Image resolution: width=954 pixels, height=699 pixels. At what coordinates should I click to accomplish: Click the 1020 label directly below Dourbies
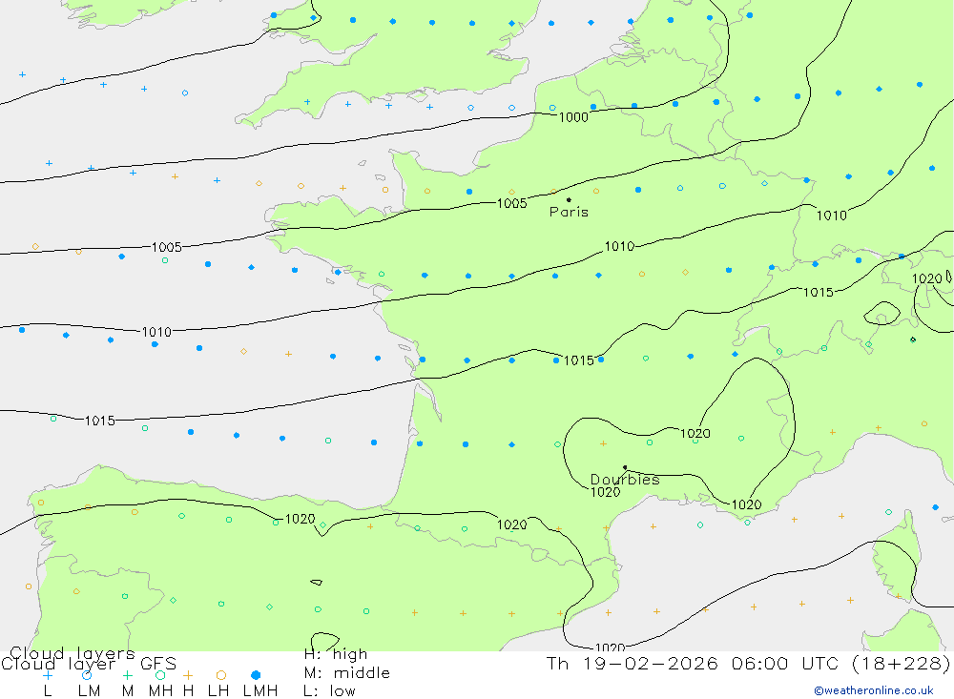click(x=606, y=492)
